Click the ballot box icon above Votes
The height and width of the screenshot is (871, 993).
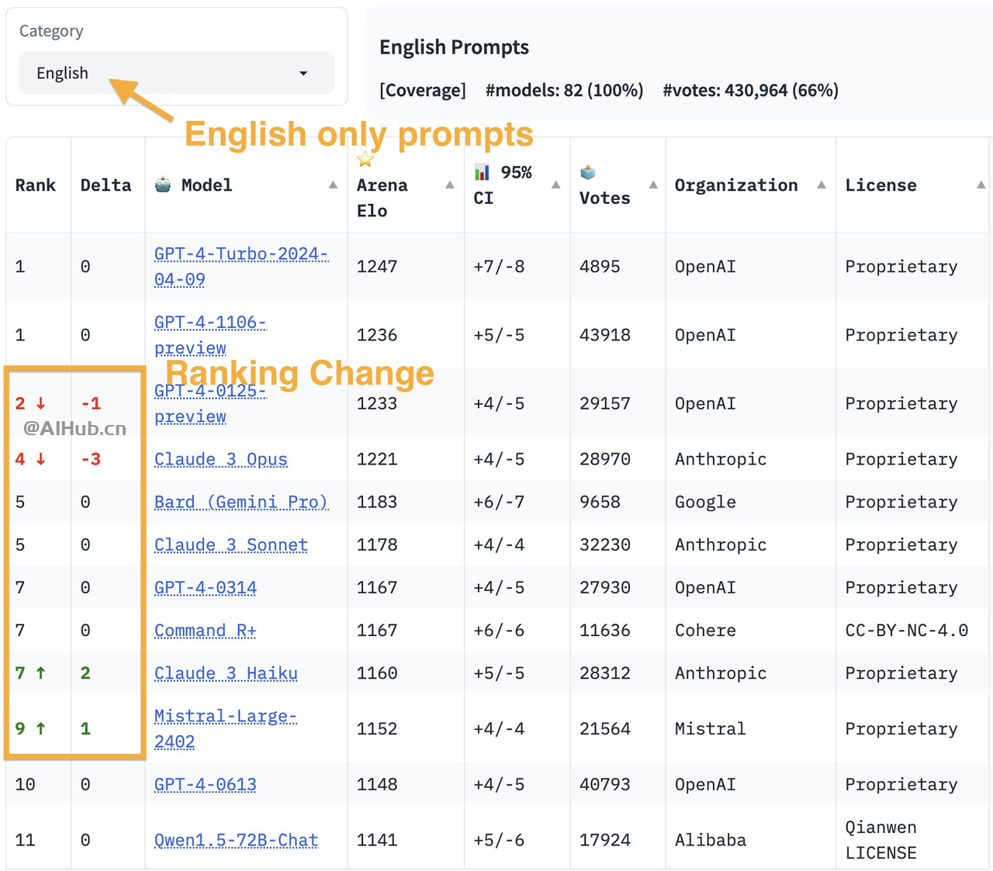588,172
